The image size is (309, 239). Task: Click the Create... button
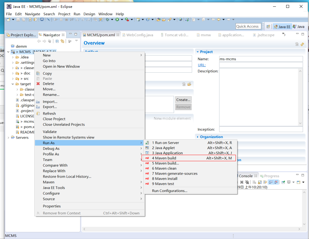point(183,100)
